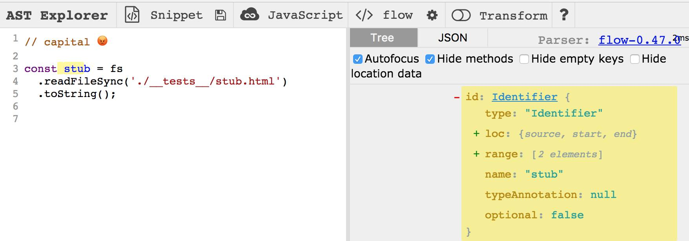Click the 'readFileSync' method in code
The width and height of the screenshot is (689, 241).
[84, 81]
